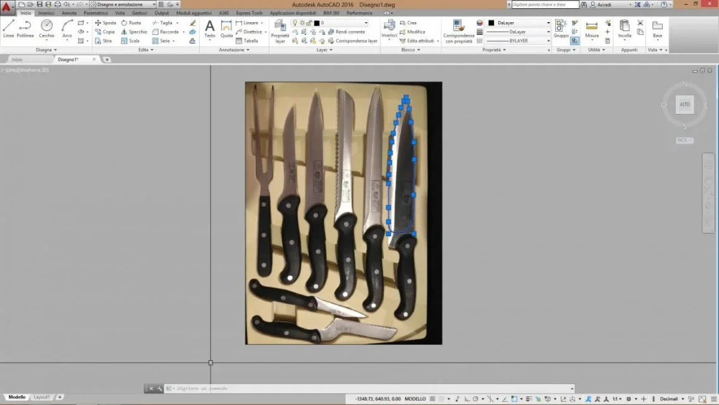The height and width of the screenshot is (405, 719).
Task: Choose the Raccorda fillet tool
Action: tap(166, 32)
